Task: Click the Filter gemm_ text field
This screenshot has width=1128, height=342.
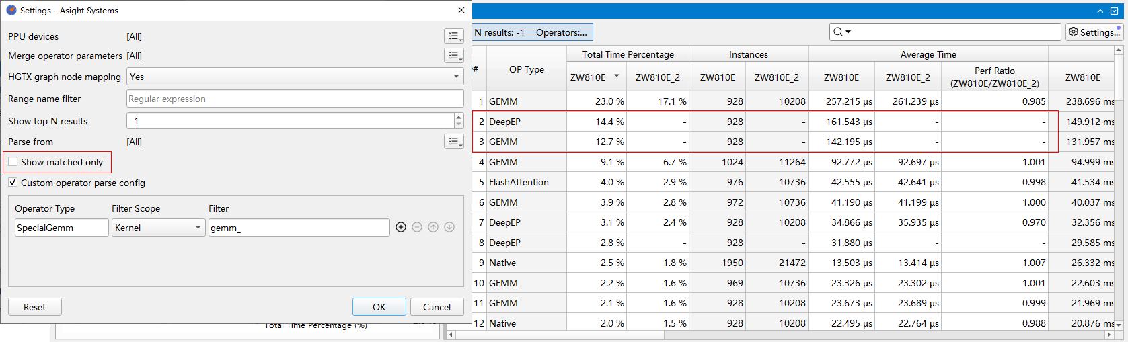Action: [x=299, y=228]
